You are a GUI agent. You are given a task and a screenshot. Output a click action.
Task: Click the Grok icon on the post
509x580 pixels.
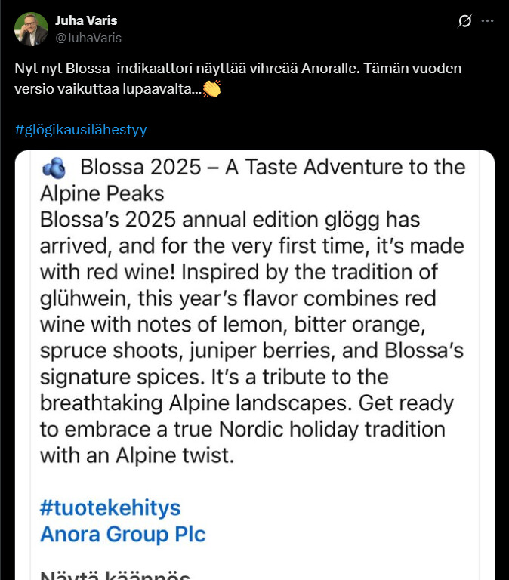click(465, 21)
